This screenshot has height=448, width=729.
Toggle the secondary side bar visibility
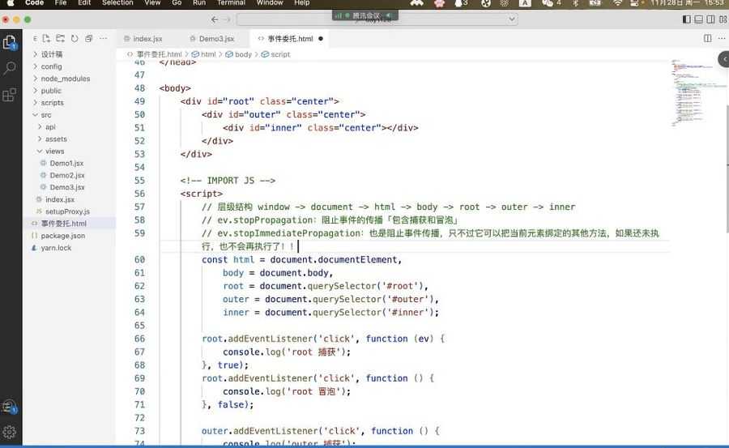tap(711, 19)
